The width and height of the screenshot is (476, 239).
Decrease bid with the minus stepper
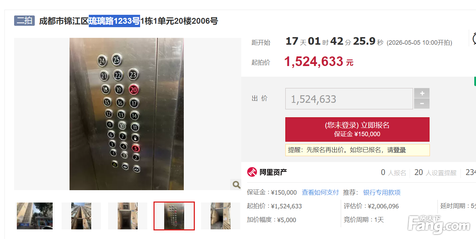tap(422, 104)
